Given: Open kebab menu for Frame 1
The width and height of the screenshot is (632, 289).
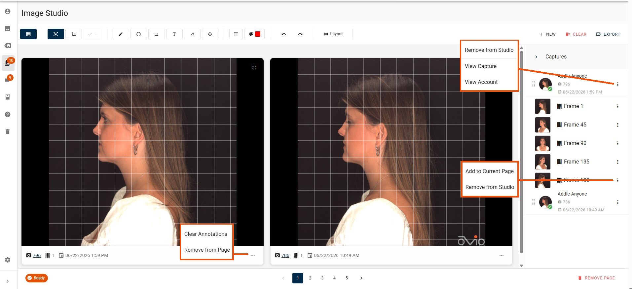Looking at the screenshot, I should 618,106.
